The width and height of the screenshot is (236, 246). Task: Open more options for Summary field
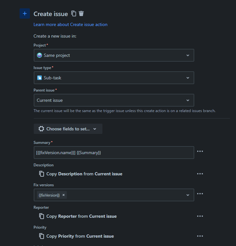(200, 151)
